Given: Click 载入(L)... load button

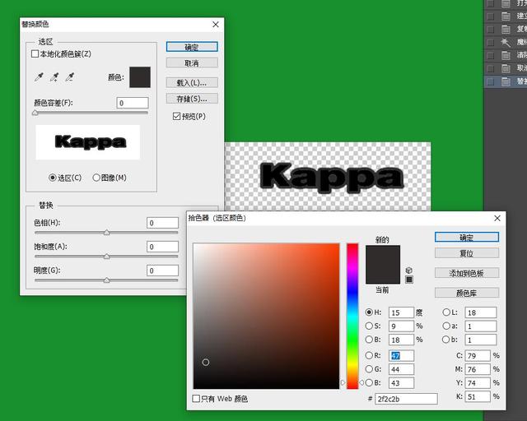Looking at the screenshot, I should 192,82.
